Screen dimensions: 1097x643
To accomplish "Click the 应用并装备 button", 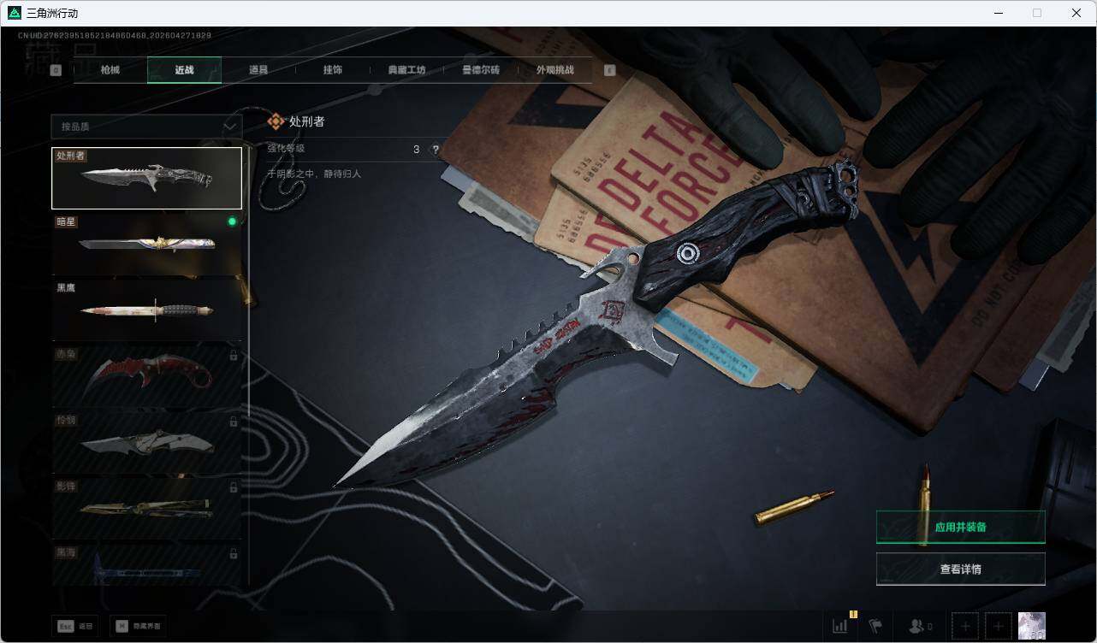I will click(960, 527).
